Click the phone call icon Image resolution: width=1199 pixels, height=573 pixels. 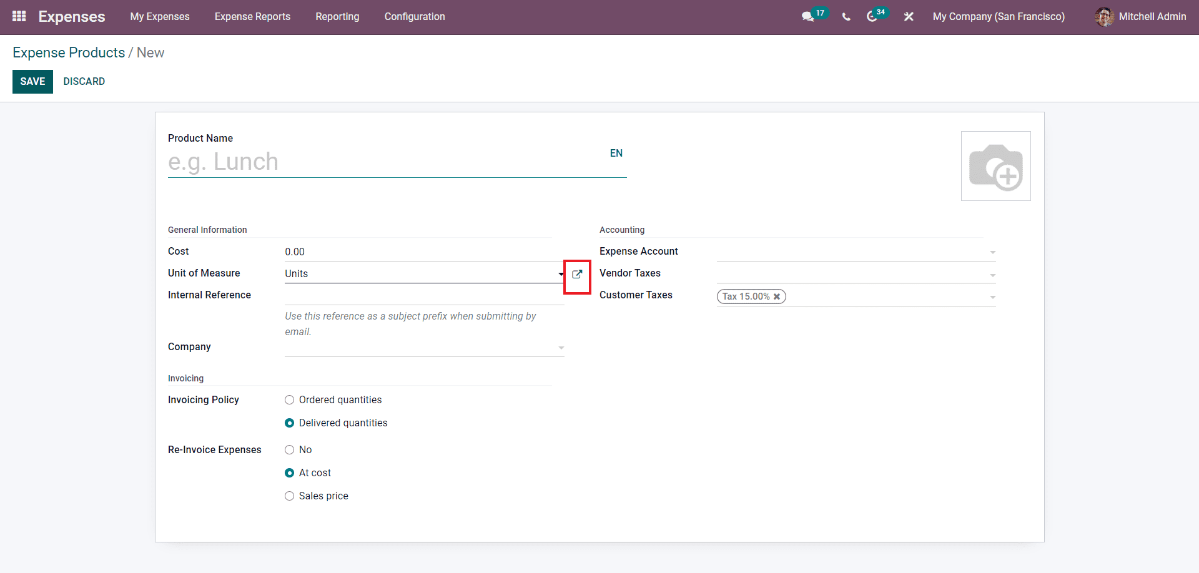pos(846,17)
